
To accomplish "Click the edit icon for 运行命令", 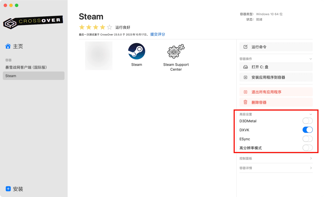I will [245, 47].
